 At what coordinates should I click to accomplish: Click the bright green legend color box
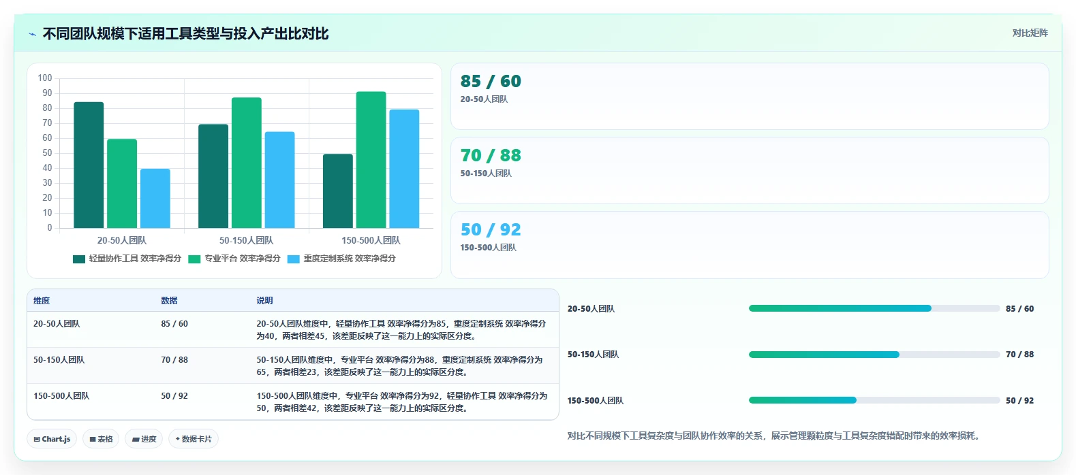(194, 259)
